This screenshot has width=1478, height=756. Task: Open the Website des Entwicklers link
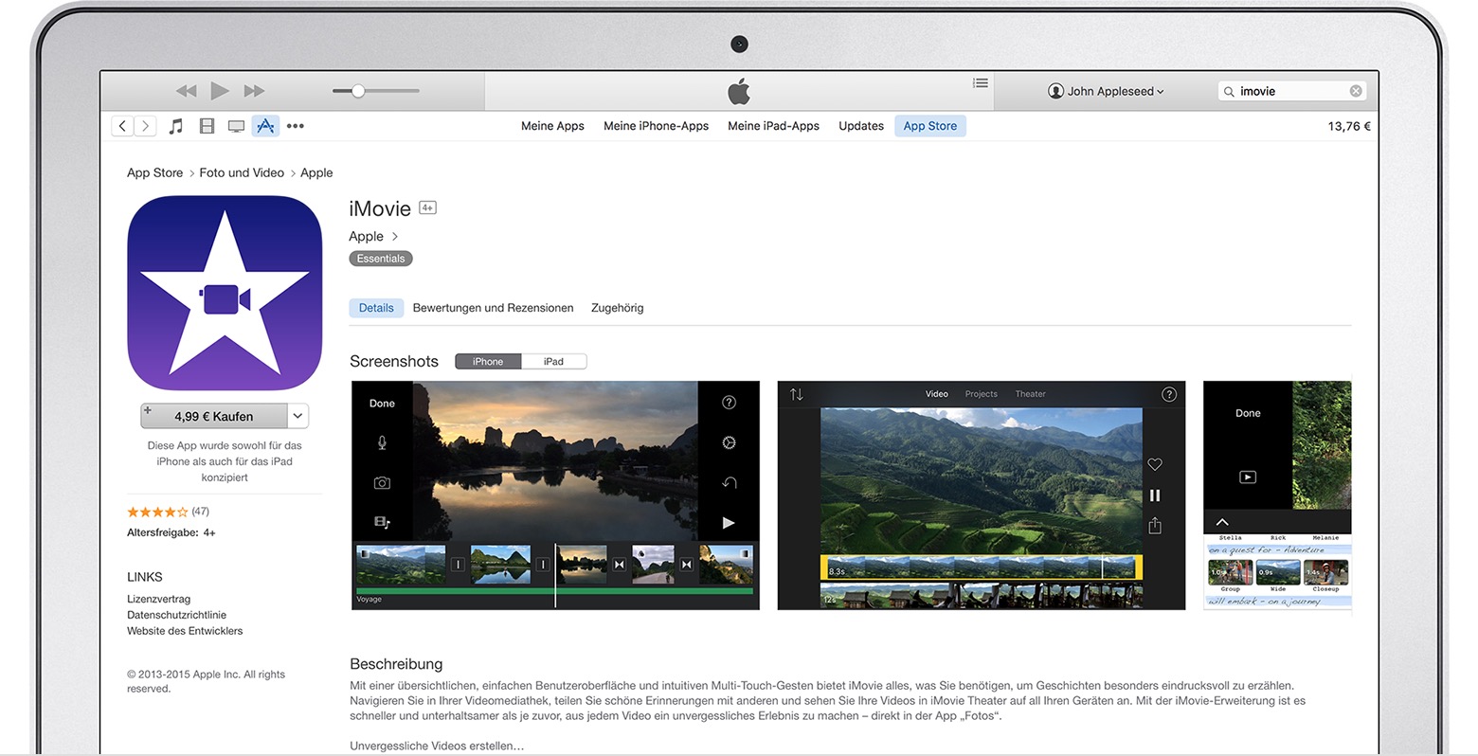pyautogui.click(x=185, y=631)
